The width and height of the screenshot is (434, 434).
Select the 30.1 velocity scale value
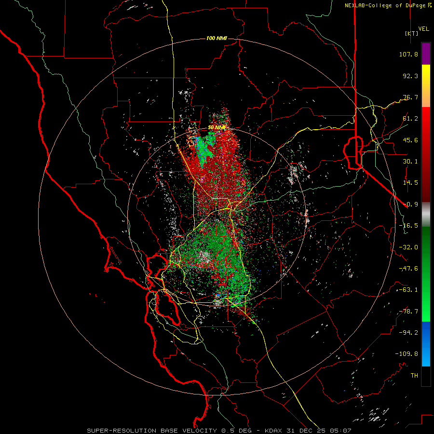coord(410,162)
